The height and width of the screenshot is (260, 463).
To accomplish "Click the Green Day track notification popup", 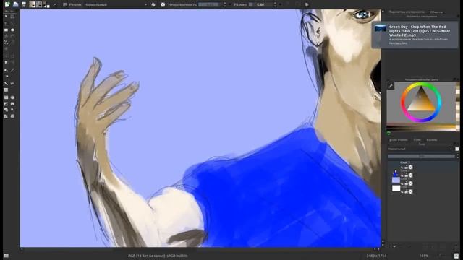I will coord(415,35).
